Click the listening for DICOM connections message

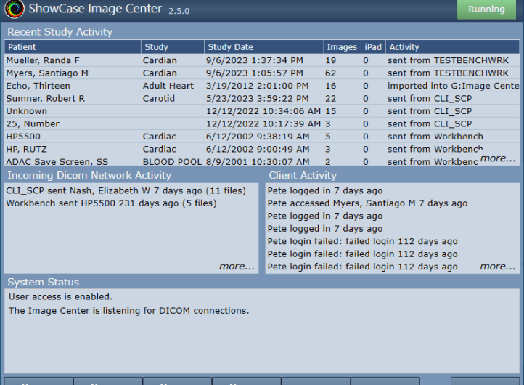click(129, 311)
